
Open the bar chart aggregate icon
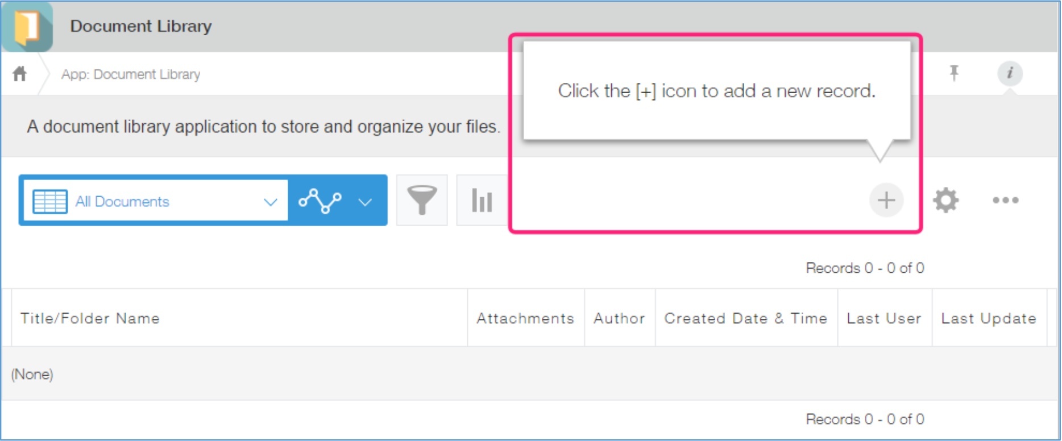[482, 200]
